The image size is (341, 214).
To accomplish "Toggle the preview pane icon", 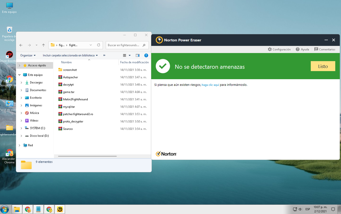I will [138, 55].
